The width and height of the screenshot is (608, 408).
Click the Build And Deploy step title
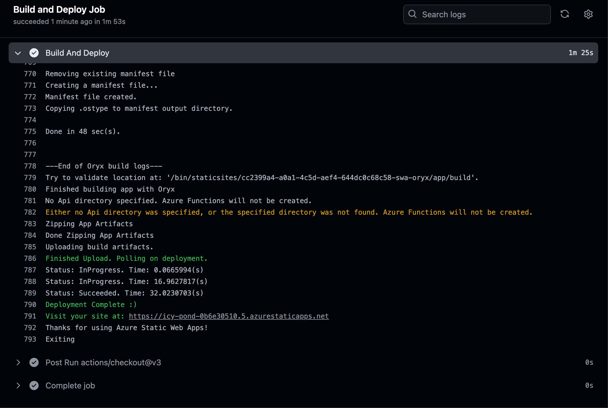77,53
